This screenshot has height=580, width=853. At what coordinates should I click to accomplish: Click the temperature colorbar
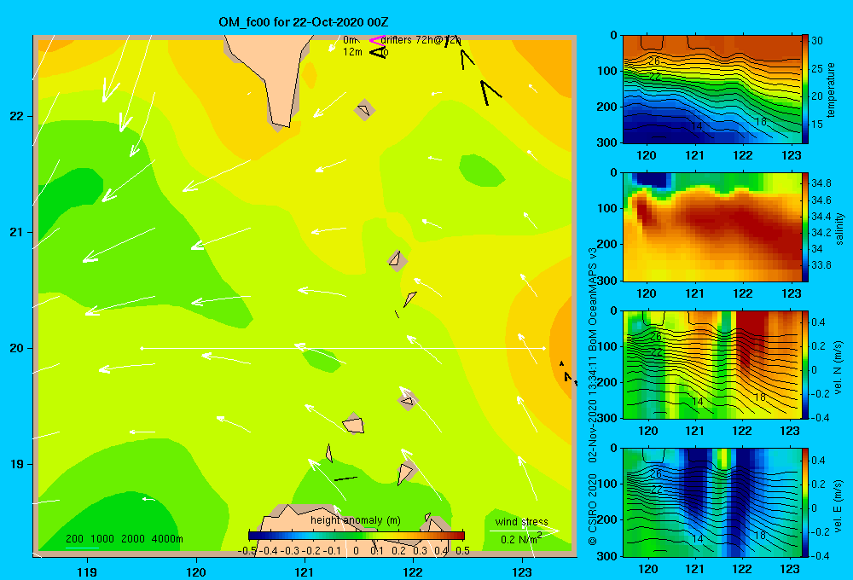pyautogui.click(x=805, y=89)
